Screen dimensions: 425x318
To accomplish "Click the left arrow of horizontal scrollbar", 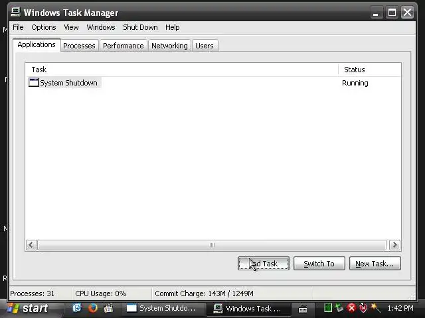I will point(31,245).
